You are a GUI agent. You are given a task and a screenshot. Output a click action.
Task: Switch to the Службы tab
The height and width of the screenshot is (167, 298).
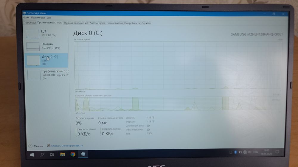click(146, 23)
